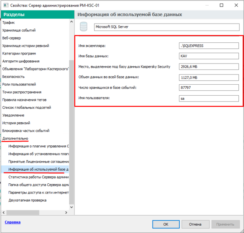Screen dimensions: 244x233
Task: Click the Отмена button
Action: click(x=195, y=224)
